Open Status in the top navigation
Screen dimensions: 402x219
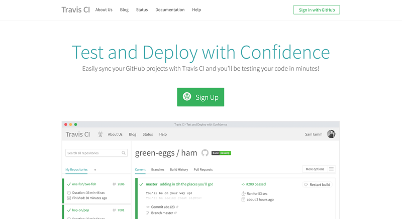(142, 10)
